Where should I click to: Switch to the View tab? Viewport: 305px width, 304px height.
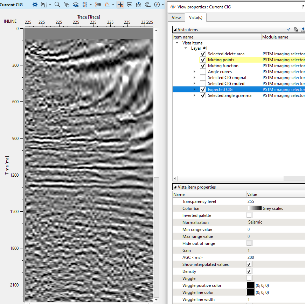176,17
